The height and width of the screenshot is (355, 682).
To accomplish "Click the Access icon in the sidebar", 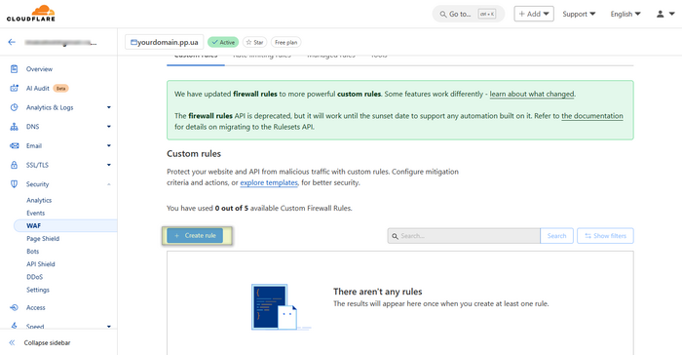I will (x=14, y=307).
